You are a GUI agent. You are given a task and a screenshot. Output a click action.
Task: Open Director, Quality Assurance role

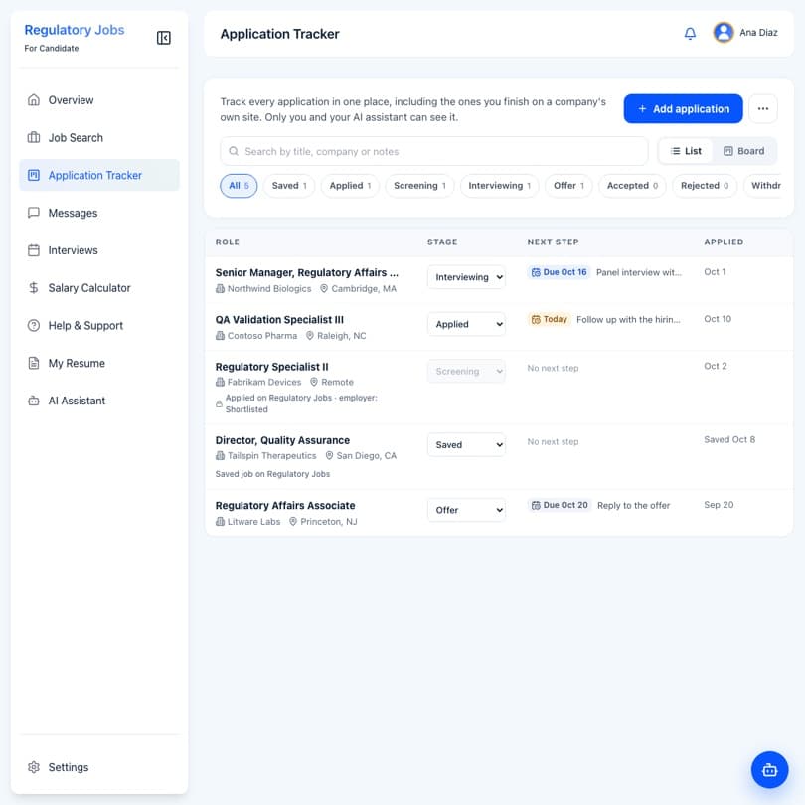pos(282,440)
